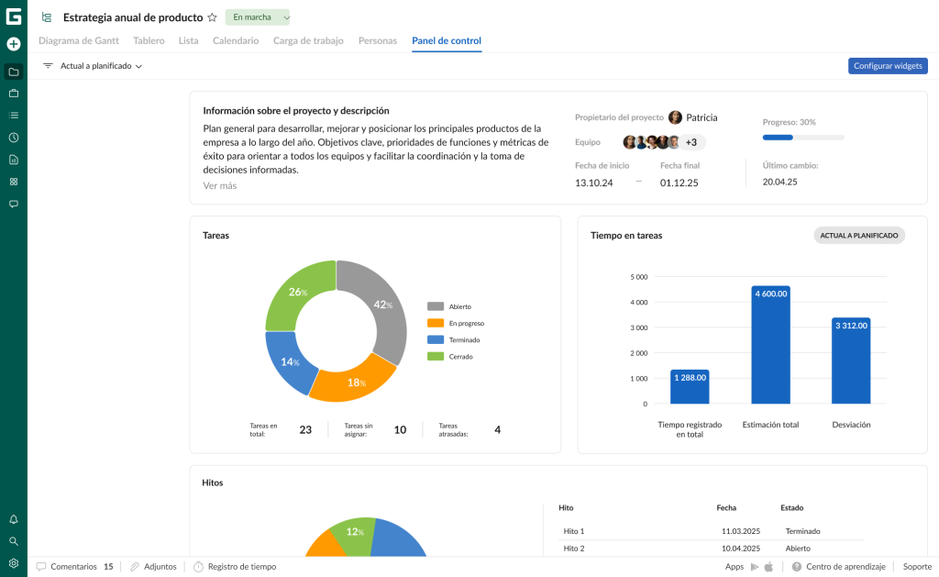Click the learning center question mark icon
939x577 pixels.
(x=797, y=566)
